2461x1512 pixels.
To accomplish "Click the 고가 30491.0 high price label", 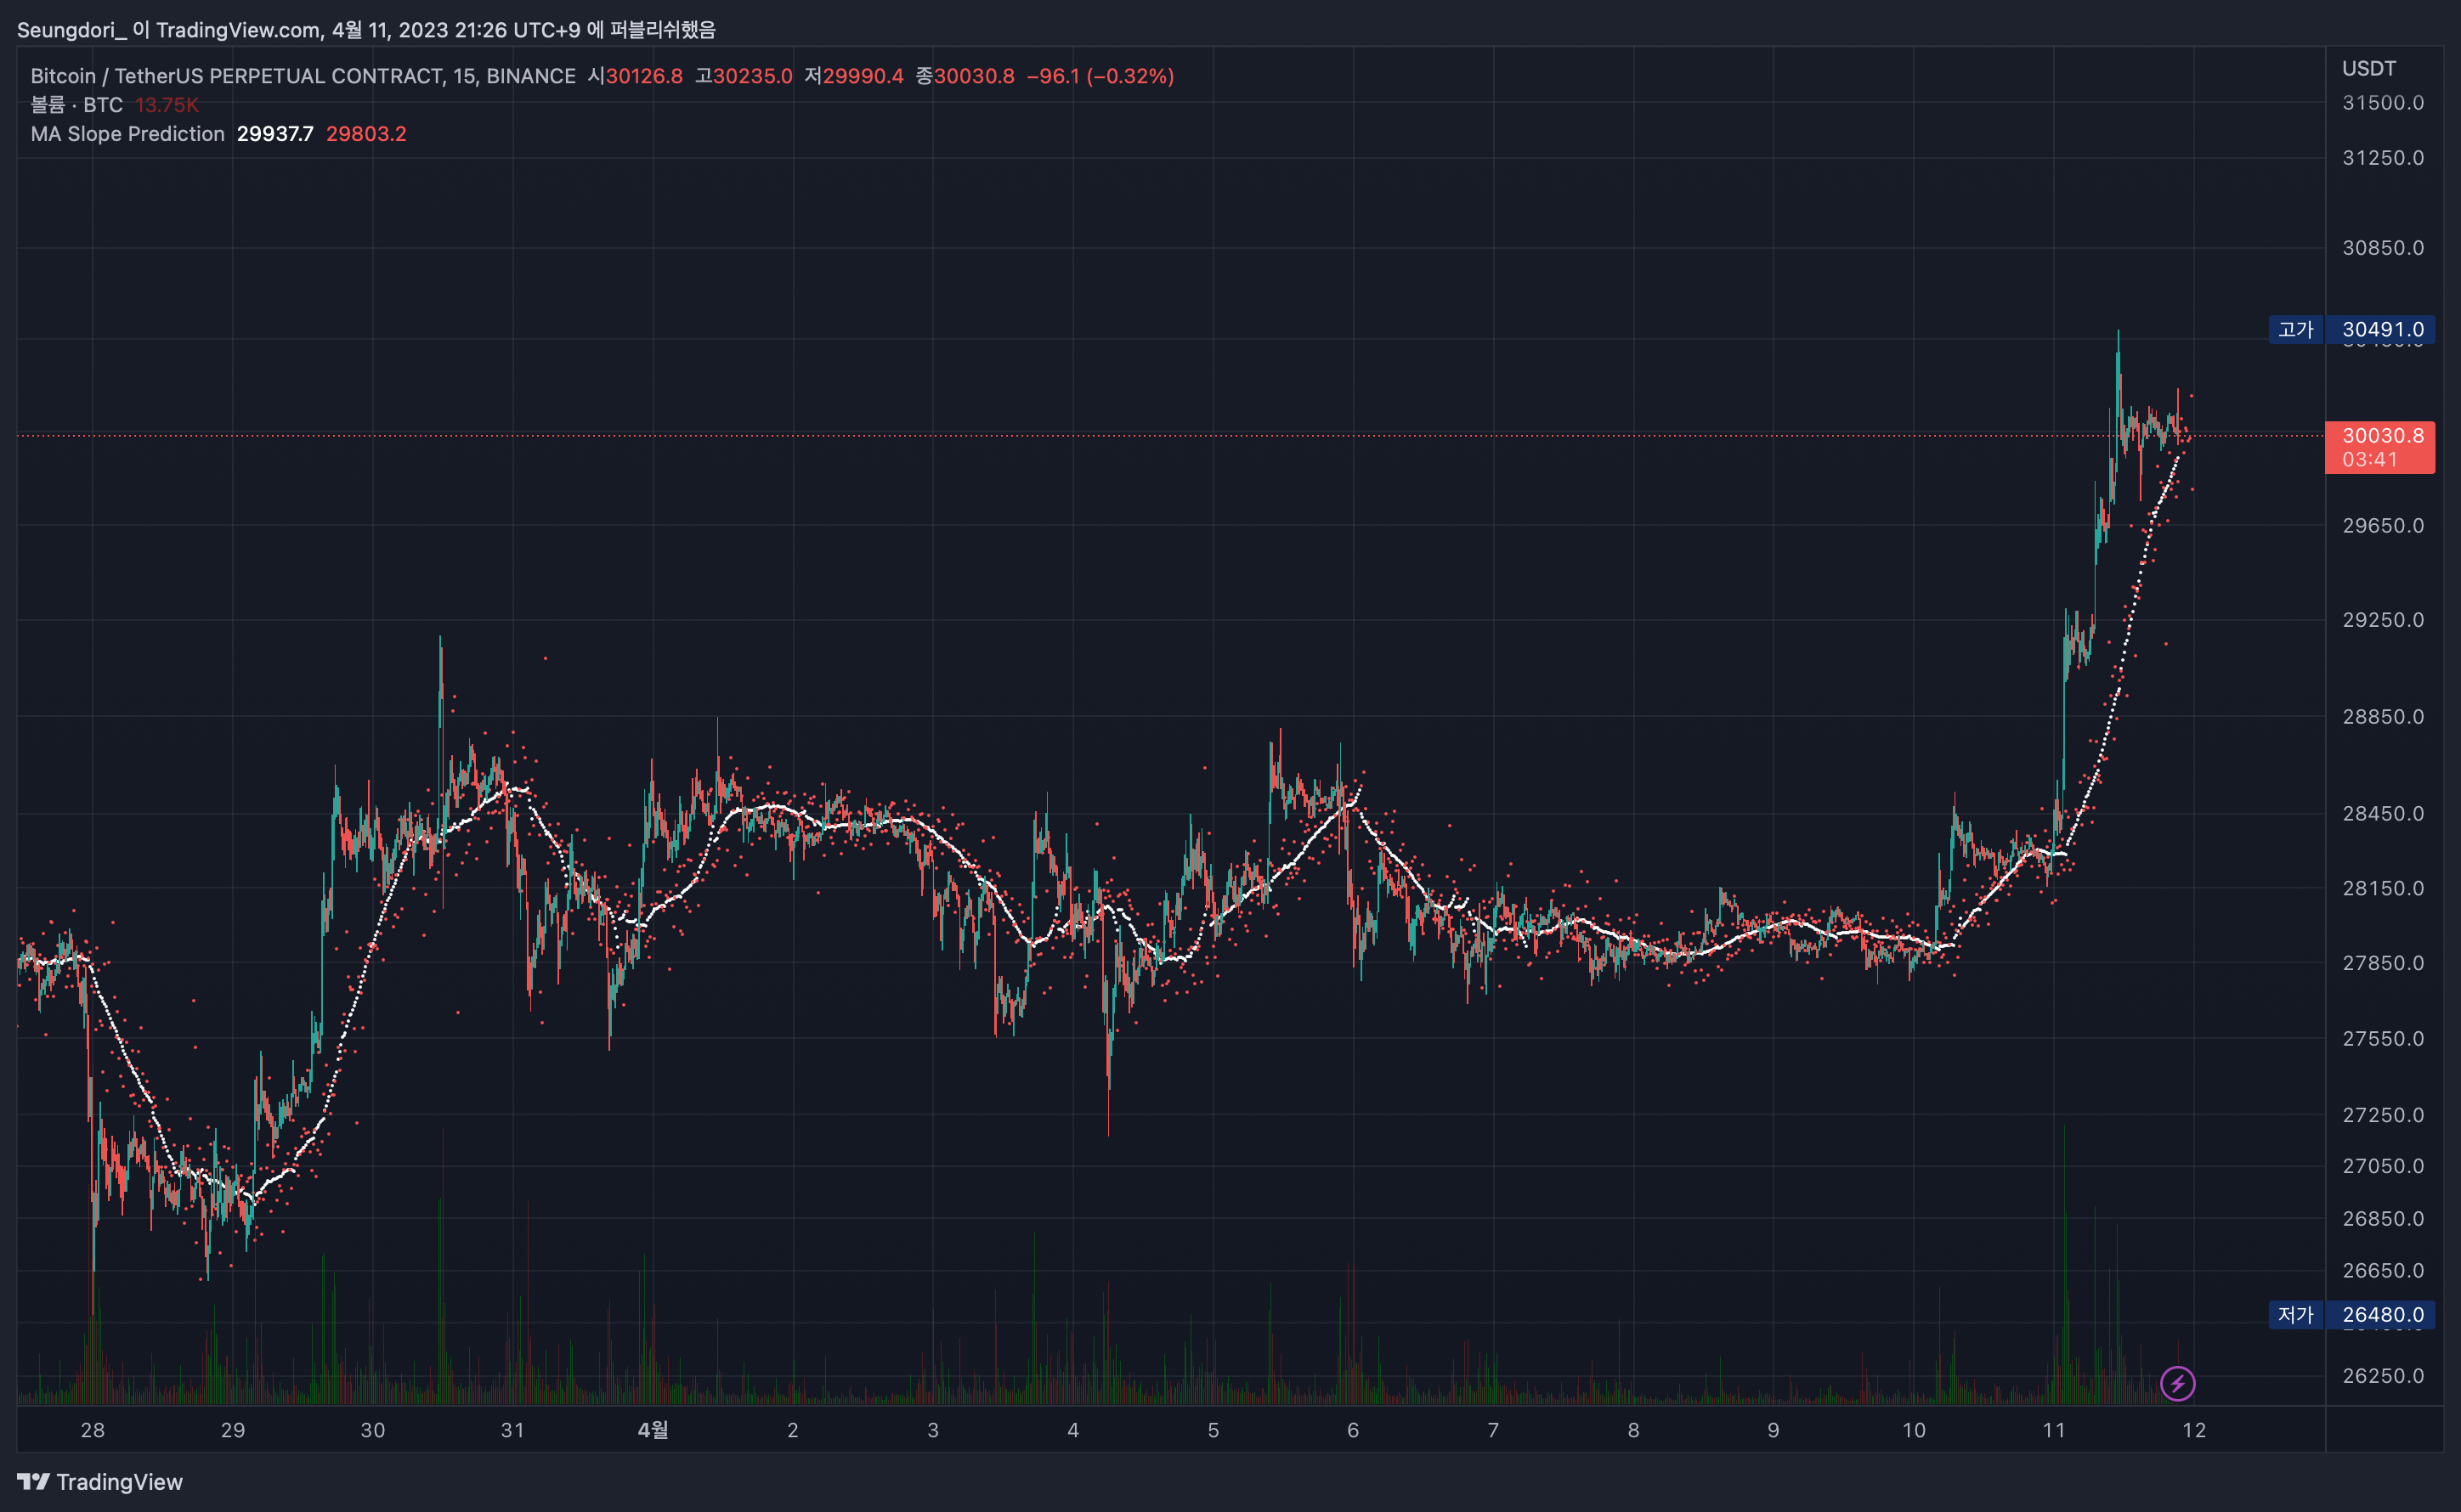I will [2352, 329].
